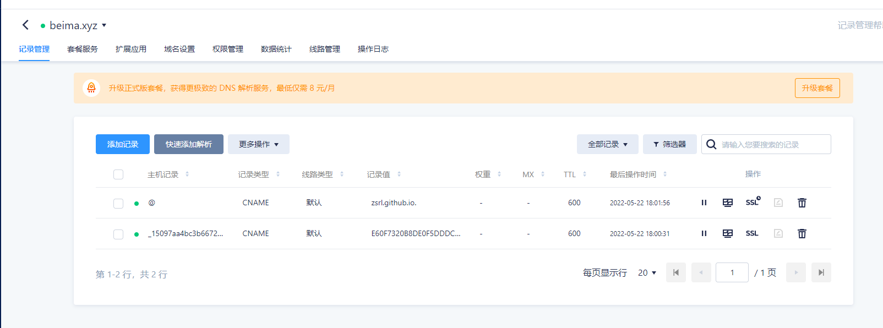Switch to 扩展应用 tab
Viewport: 883px width, 328px height.
pyautogui.click(x=131, y=49)
